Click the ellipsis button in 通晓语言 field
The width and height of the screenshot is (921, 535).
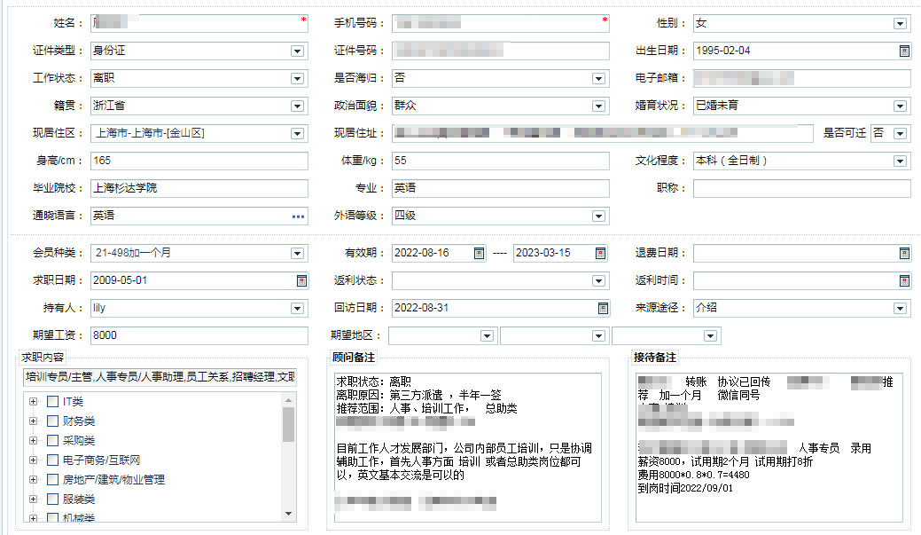click(299, 216)
